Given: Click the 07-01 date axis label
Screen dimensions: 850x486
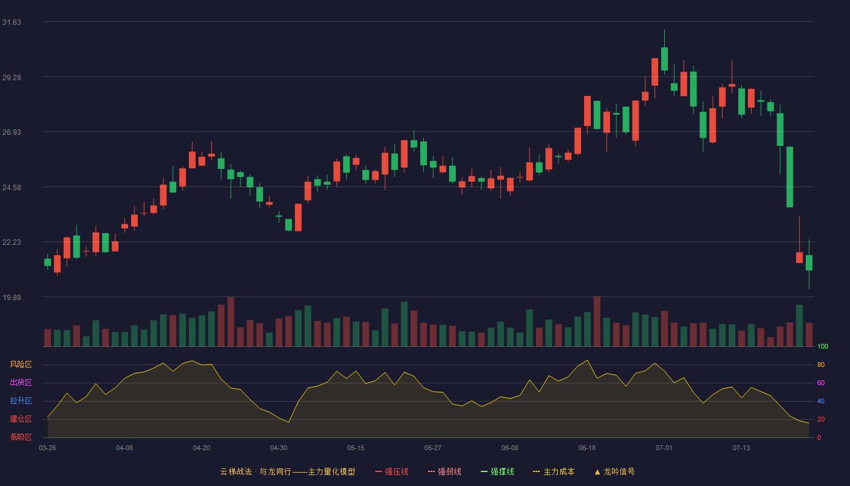Looking at the screenshot, I should click(x=664, y=448).
